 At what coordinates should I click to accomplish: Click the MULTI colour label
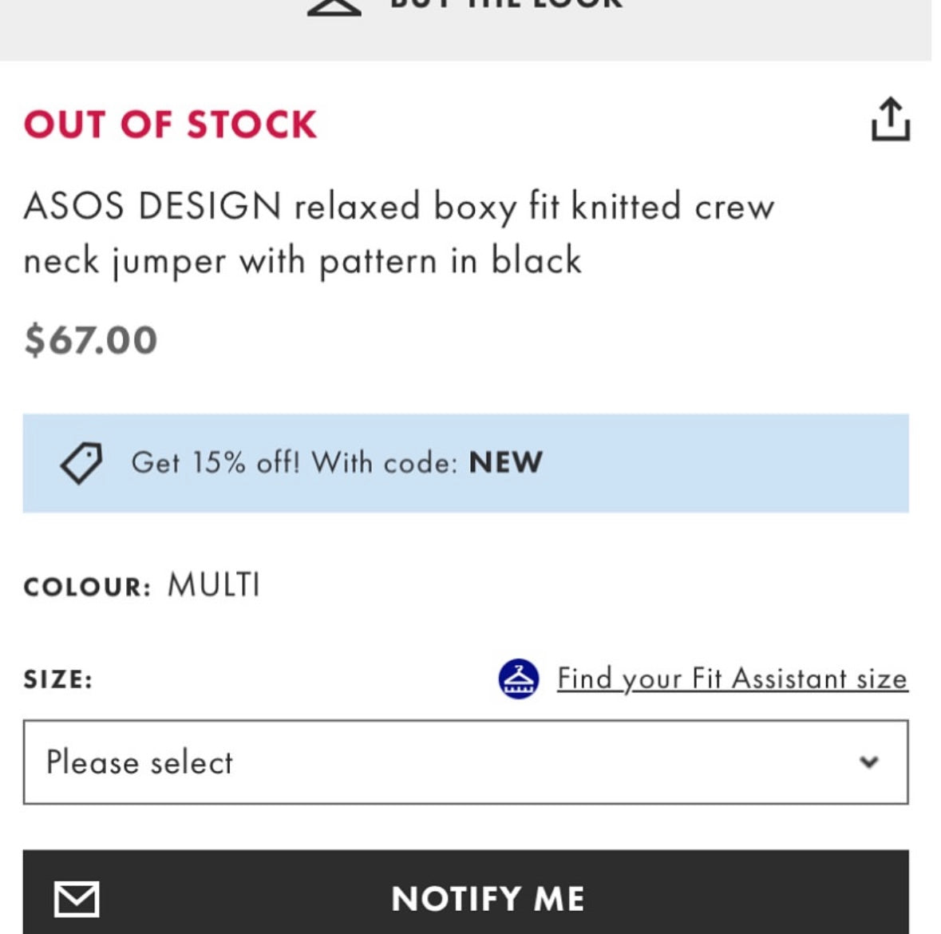[212, 584]
